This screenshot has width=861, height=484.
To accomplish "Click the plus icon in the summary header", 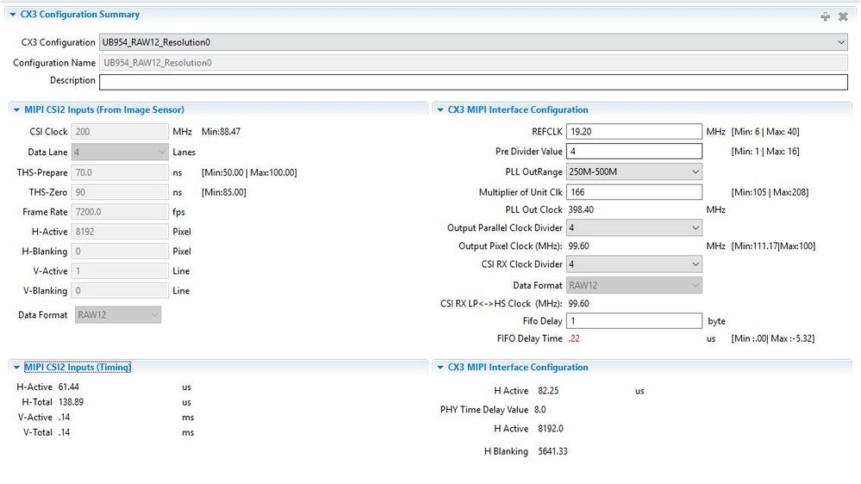I will pos(825,16).
